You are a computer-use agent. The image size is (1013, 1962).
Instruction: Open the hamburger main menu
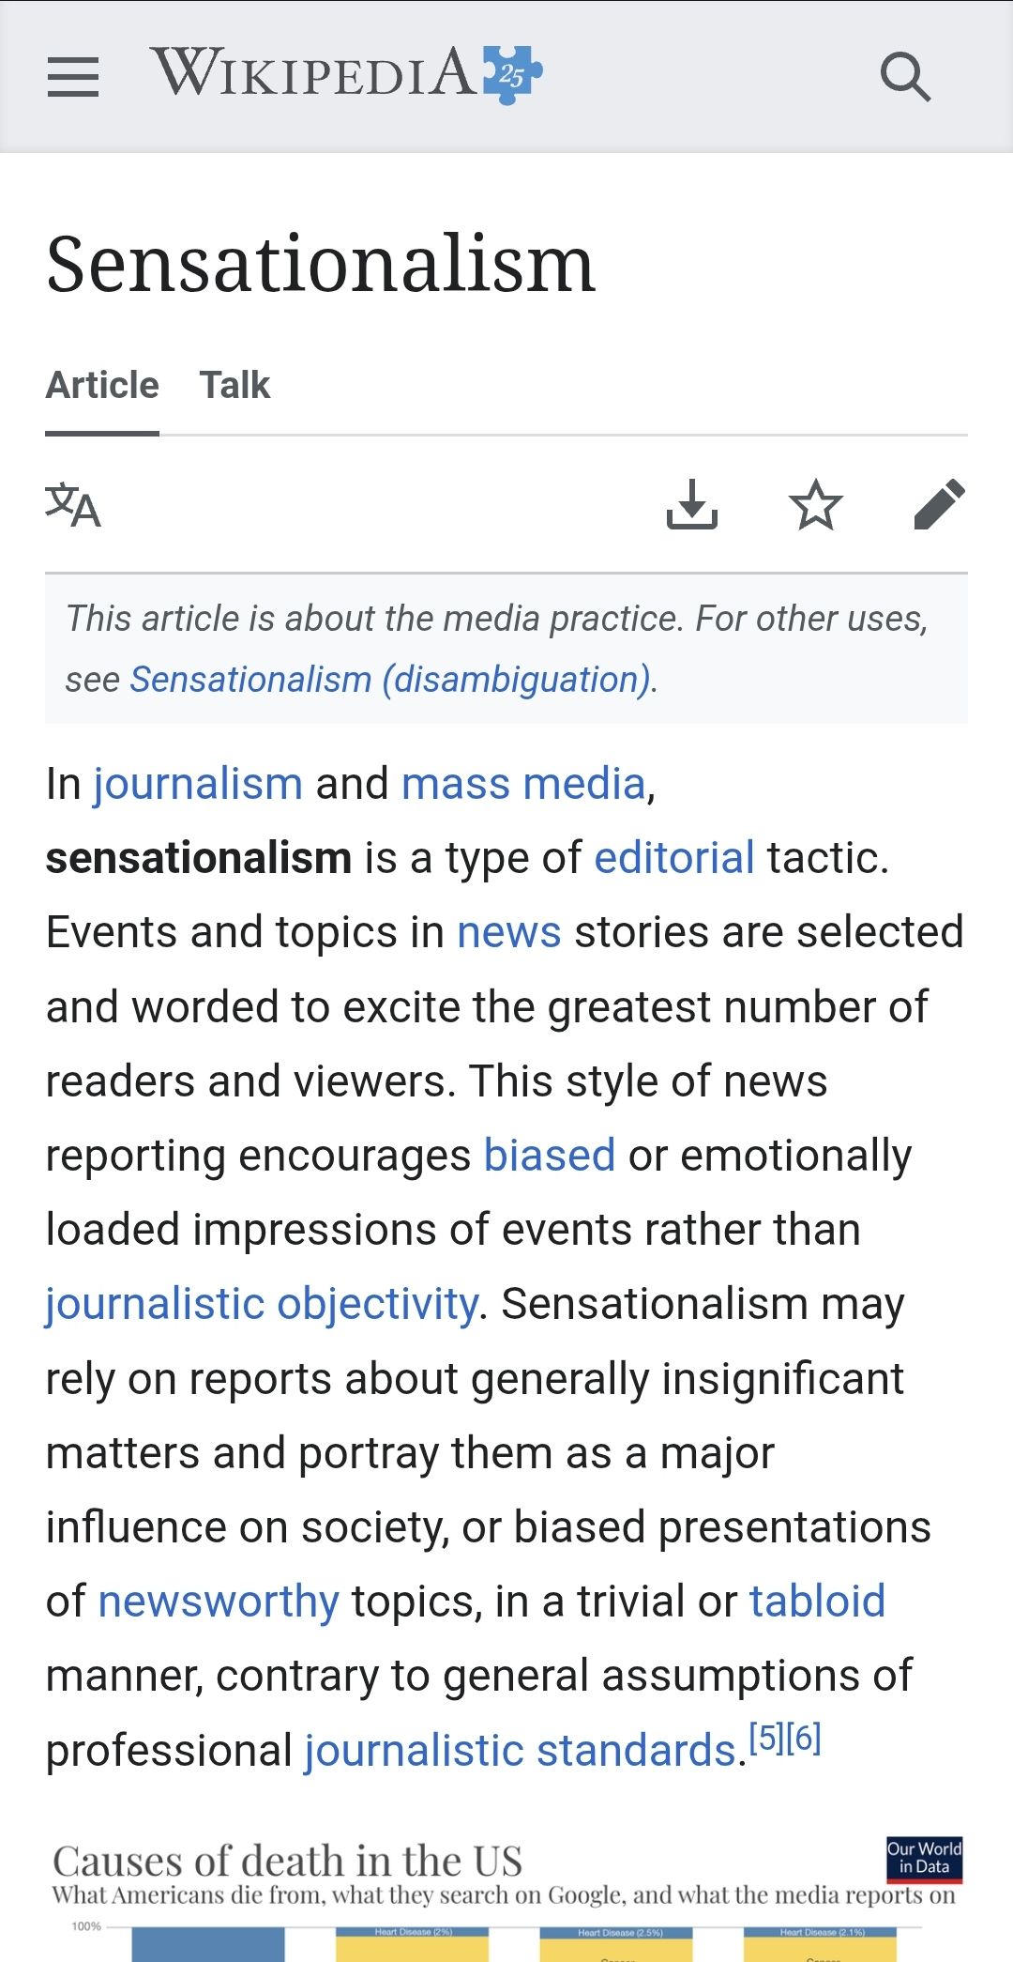coord(73,76)
